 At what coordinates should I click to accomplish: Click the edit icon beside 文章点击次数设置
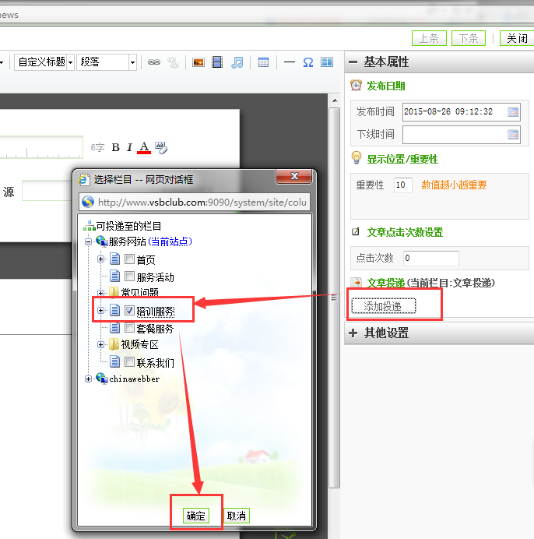(x=356, y=231)
